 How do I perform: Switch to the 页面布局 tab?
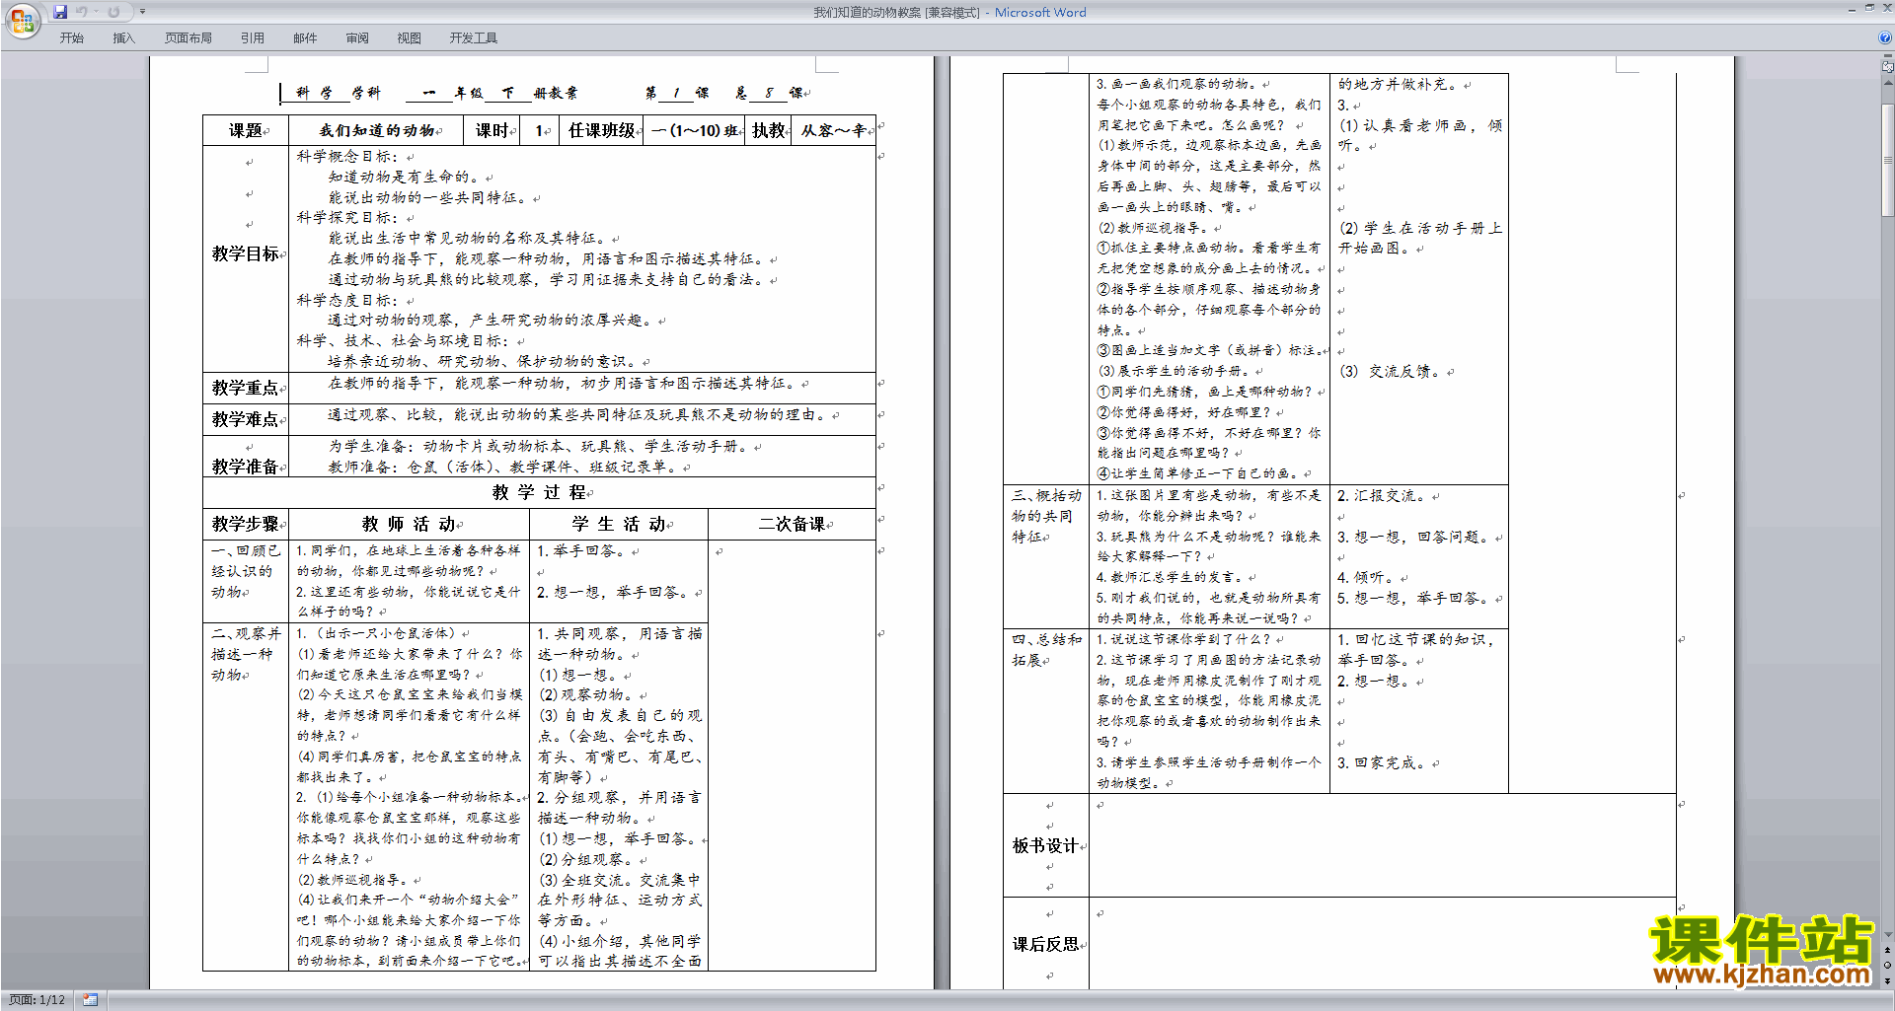pyautogui.click(x=189, y=37)
